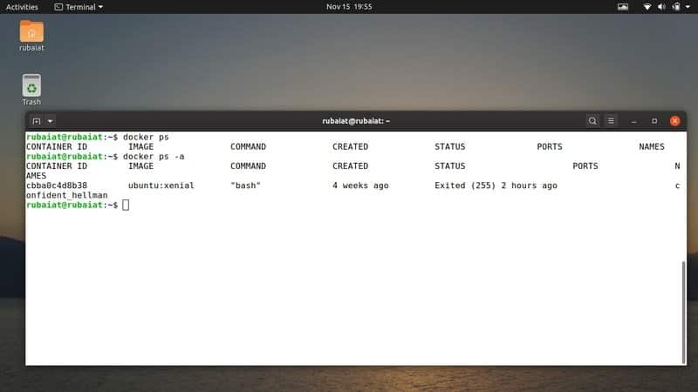Click the volume speaker icon in the top bar
Screen dimensions: 698x392
point(660,6)
